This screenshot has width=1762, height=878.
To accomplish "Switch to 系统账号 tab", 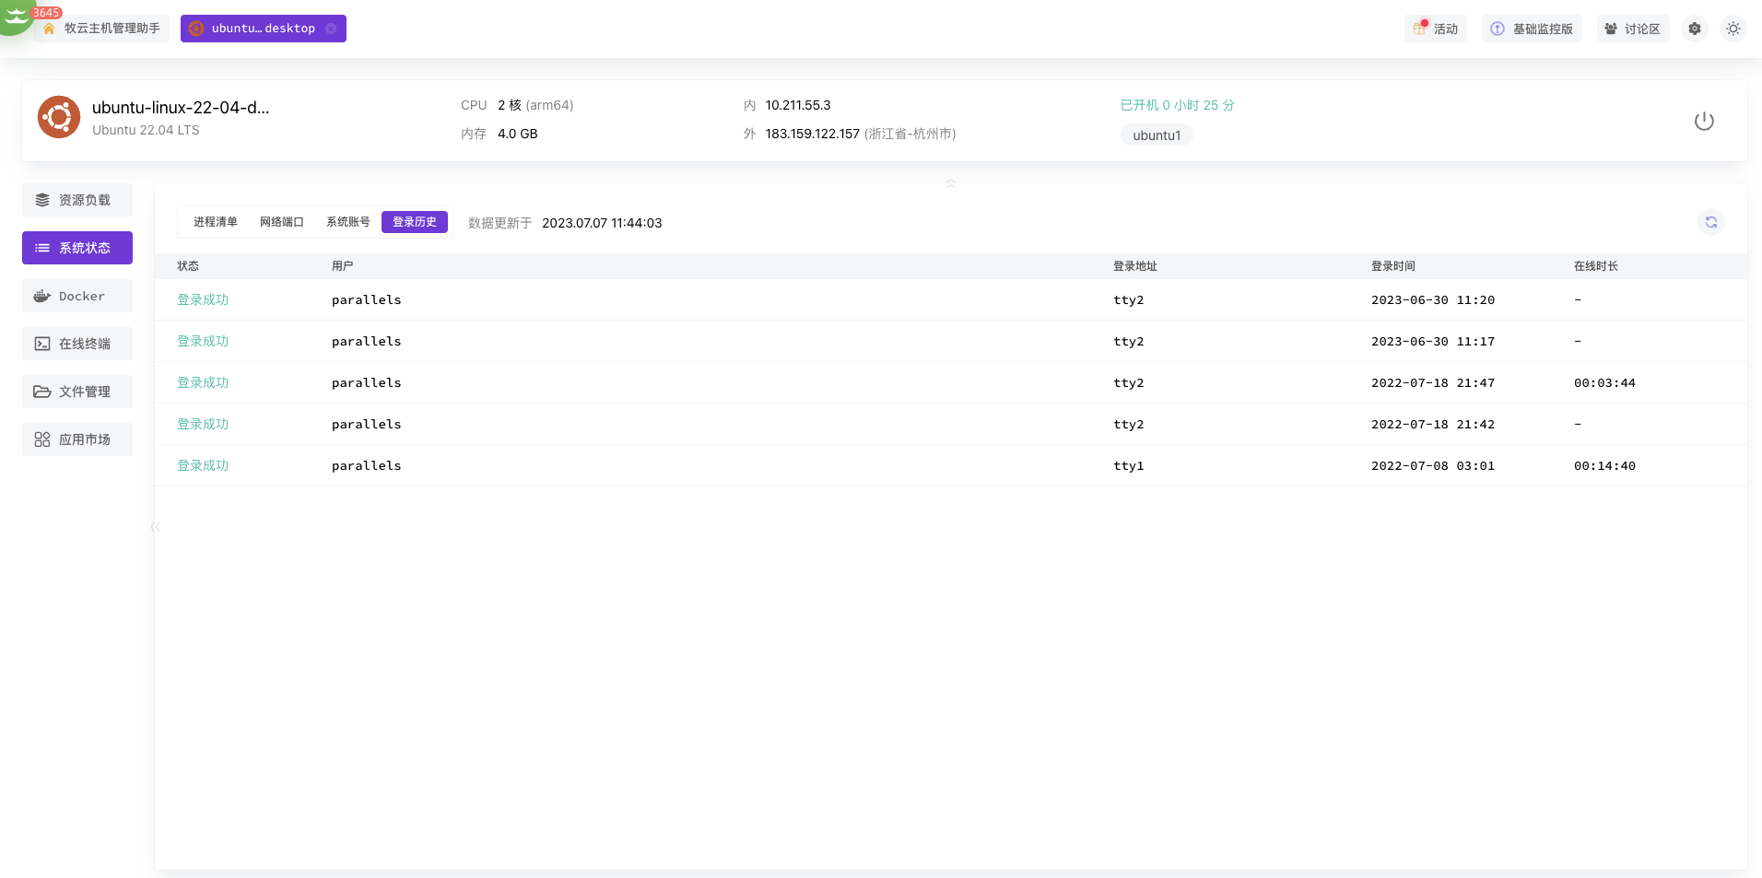I will [x=348, y=222].
